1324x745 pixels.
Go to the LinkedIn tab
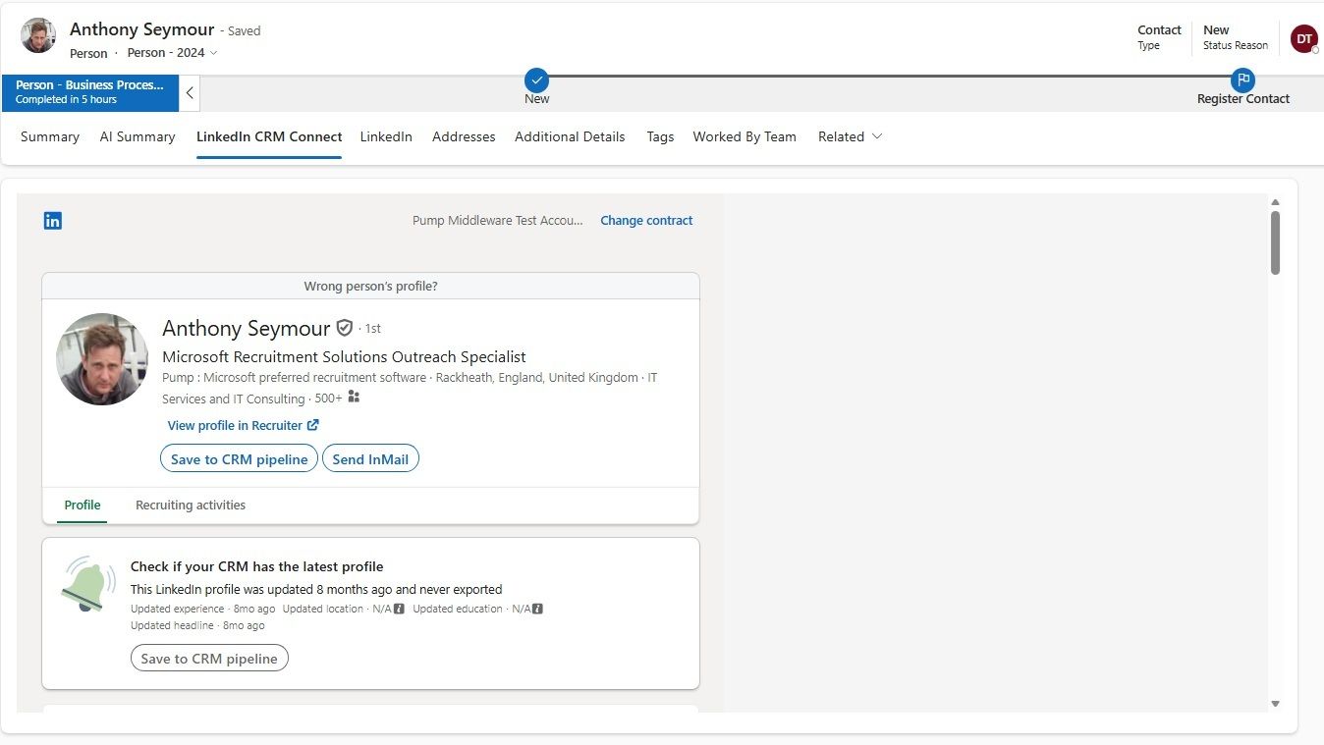point(386,136)
